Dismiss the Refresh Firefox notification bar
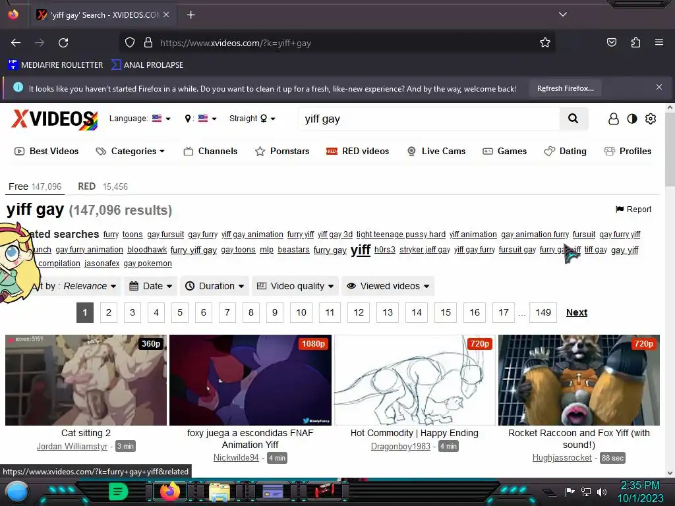 click(659, 88)
